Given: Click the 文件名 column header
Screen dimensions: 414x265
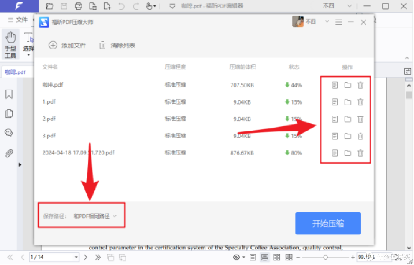Looking at the screenshot, I should pos(50,67).
